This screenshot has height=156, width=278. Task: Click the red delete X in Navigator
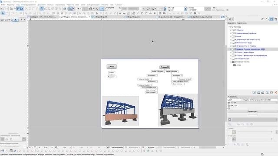tap(276, 92)
